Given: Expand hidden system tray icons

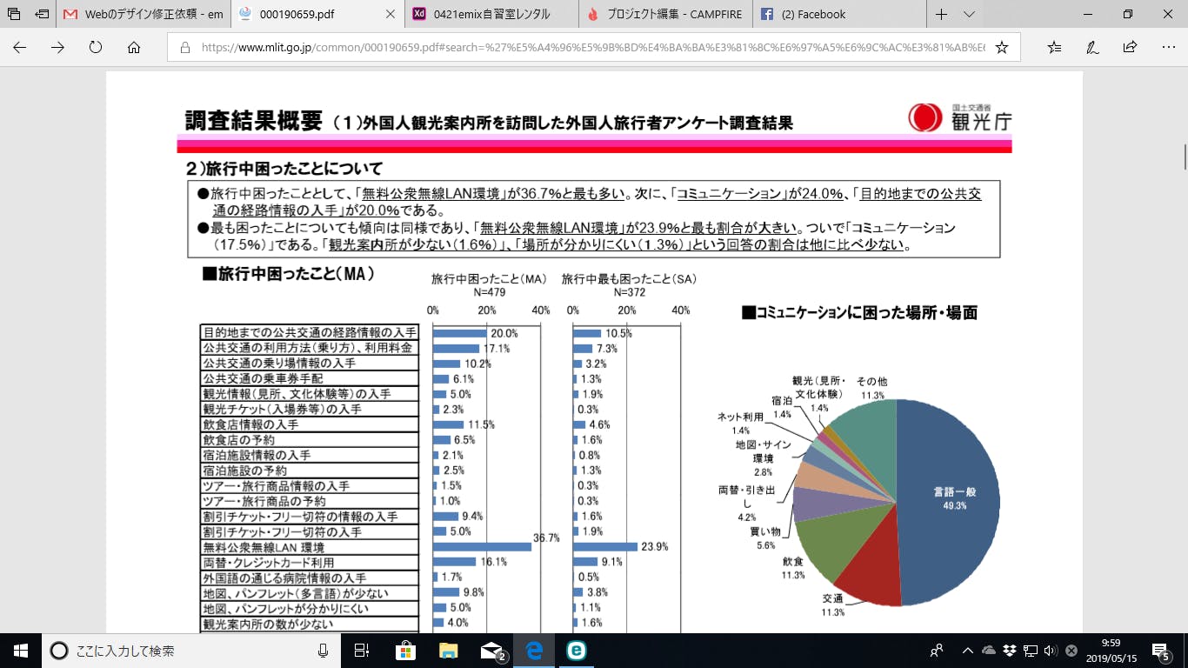Looking at the screenshot, I should [967, 650].
